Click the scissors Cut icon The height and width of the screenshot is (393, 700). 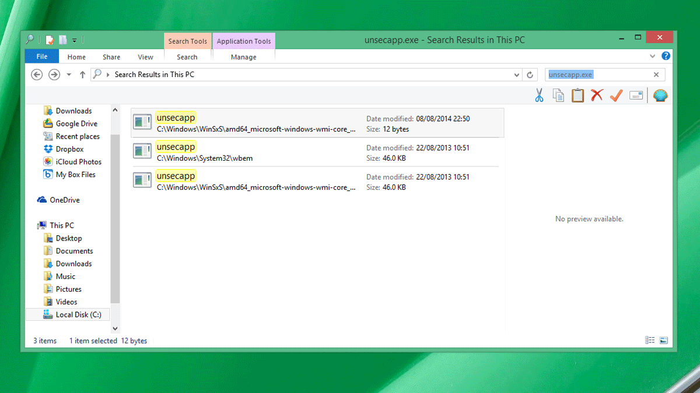tap(539, 95)
